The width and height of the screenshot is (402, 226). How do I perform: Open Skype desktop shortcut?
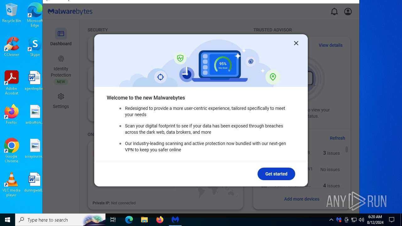point(35,47)
